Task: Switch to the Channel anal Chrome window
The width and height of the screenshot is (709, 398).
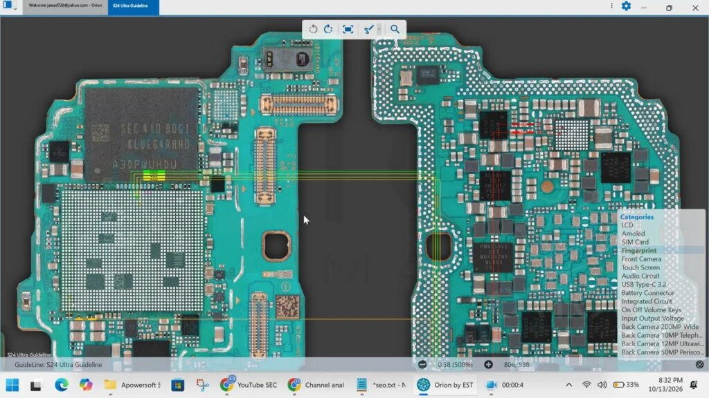Action: coord(316,385)
